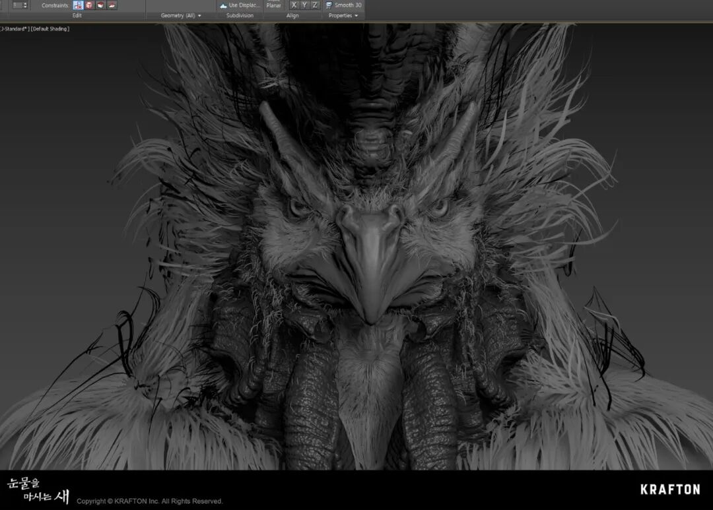
Task: Align to Y axis
Action: click(x=304, y=5)
